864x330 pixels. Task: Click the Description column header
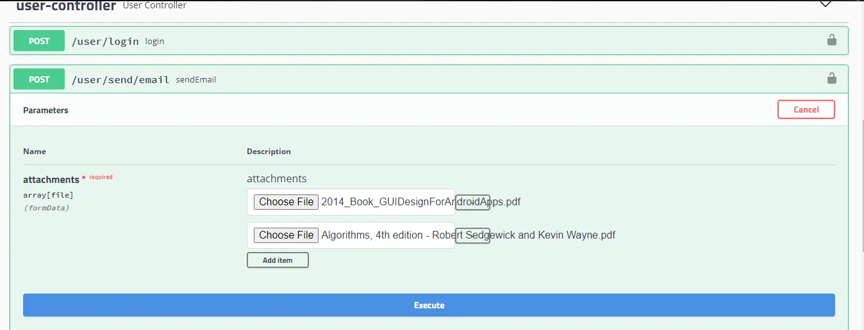pos(269,152)
